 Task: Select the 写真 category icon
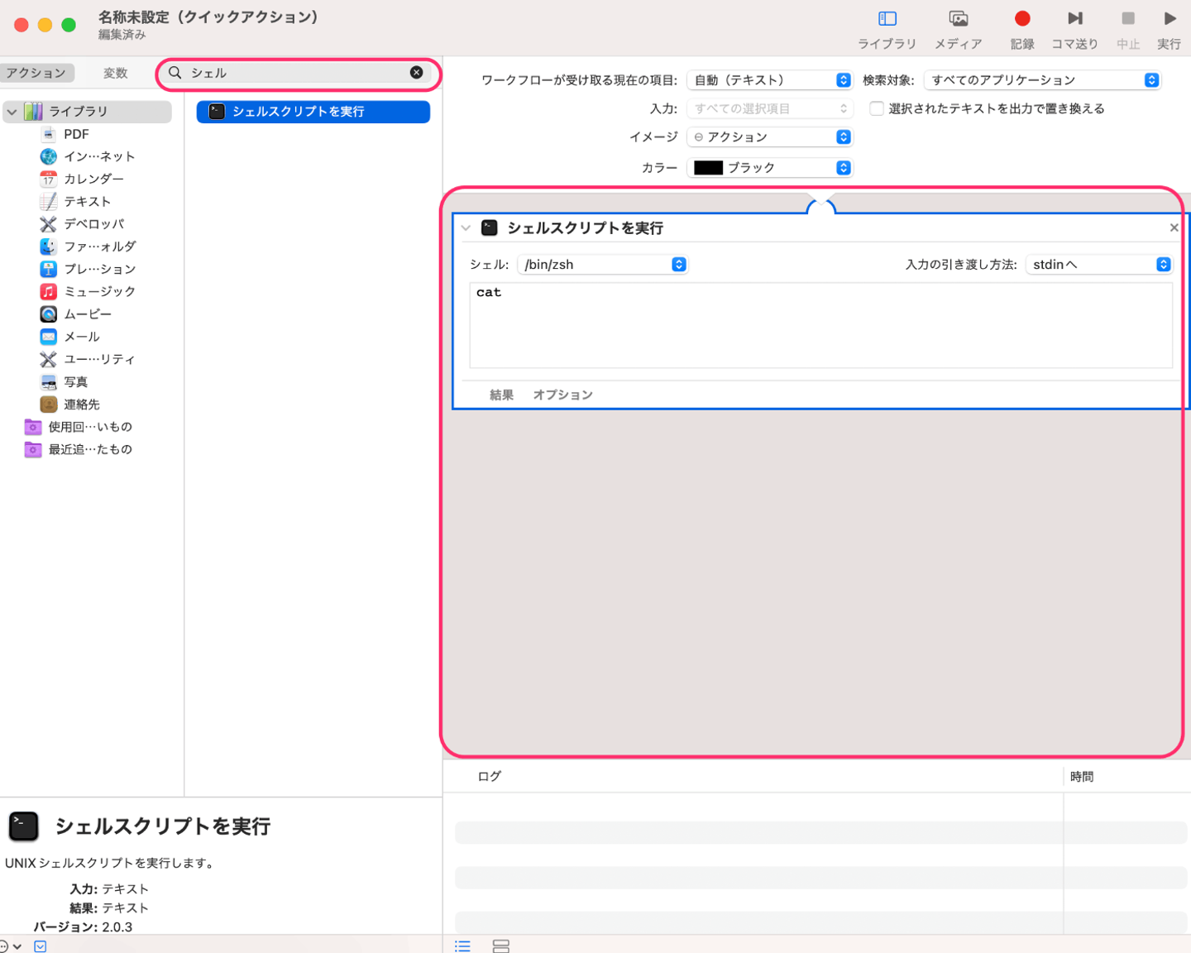[x=49, y=381]
